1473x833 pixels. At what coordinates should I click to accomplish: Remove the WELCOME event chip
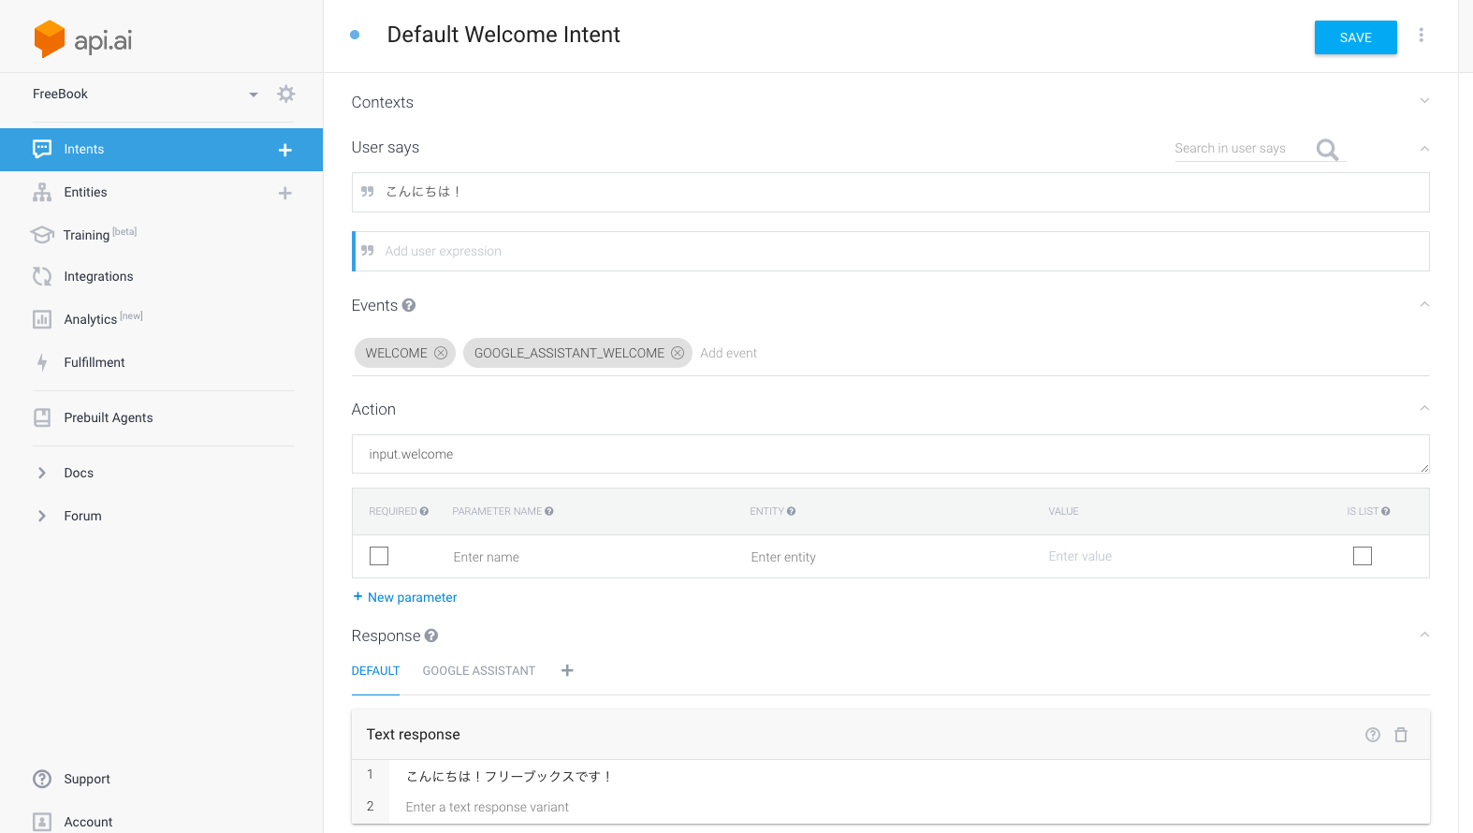pyautogui.click(x=441, y=353)
